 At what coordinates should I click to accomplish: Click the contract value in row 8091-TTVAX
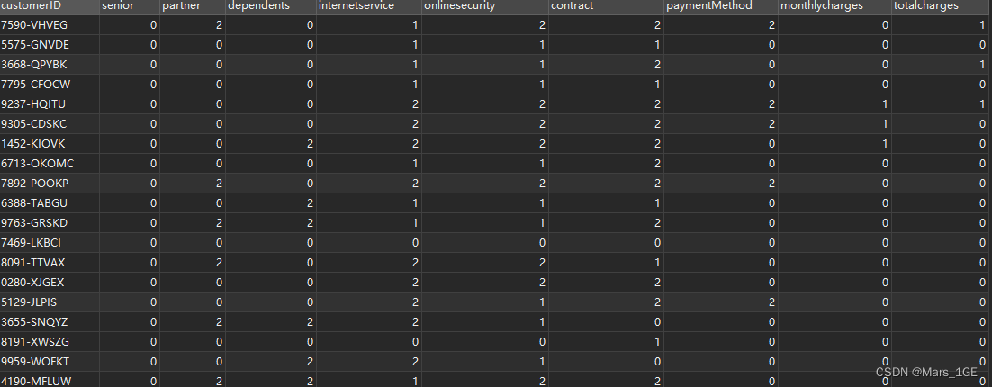click(607, 263)
